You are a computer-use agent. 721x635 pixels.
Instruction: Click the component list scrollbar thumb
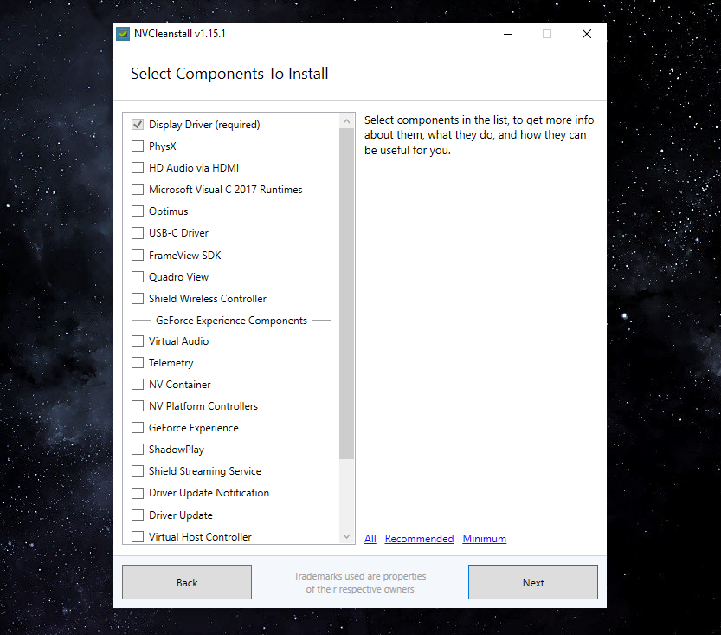[x=347, y=294]
